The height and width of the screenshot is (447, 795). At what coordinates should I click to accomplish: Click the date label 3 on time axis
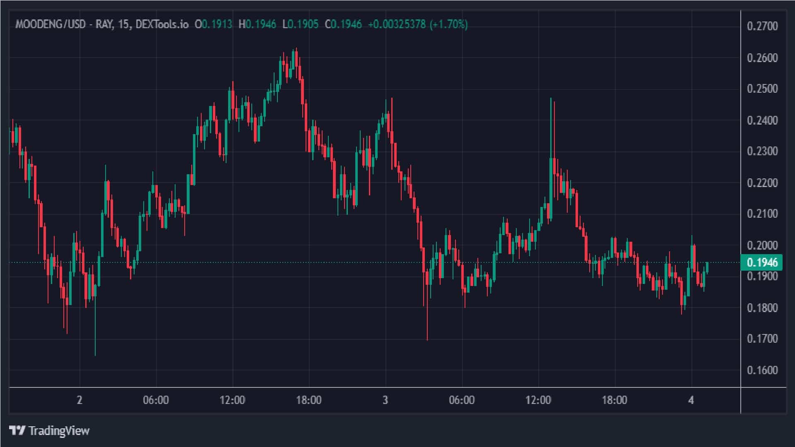tap(385, 400)
